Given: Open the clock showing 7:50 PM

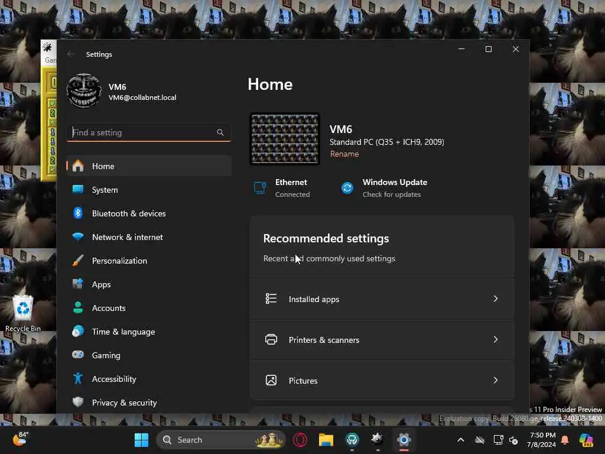Looking at the screenshot, I should coord(542,440).
